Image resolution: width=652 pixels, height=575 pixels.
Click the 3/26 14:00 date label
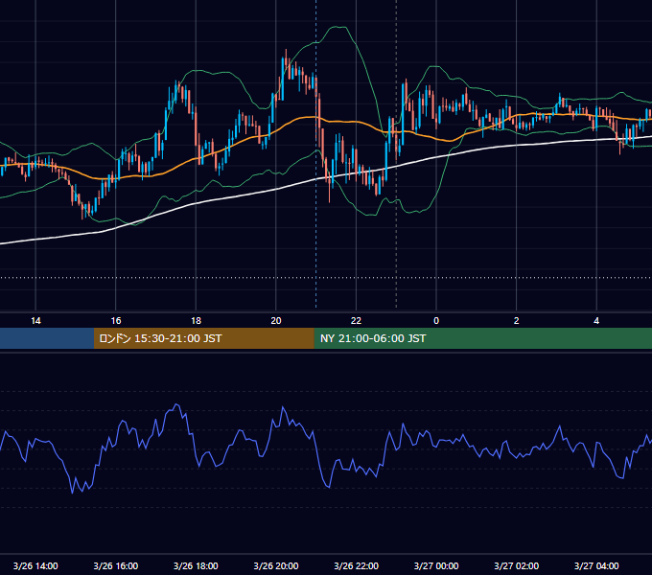point(35,565)
